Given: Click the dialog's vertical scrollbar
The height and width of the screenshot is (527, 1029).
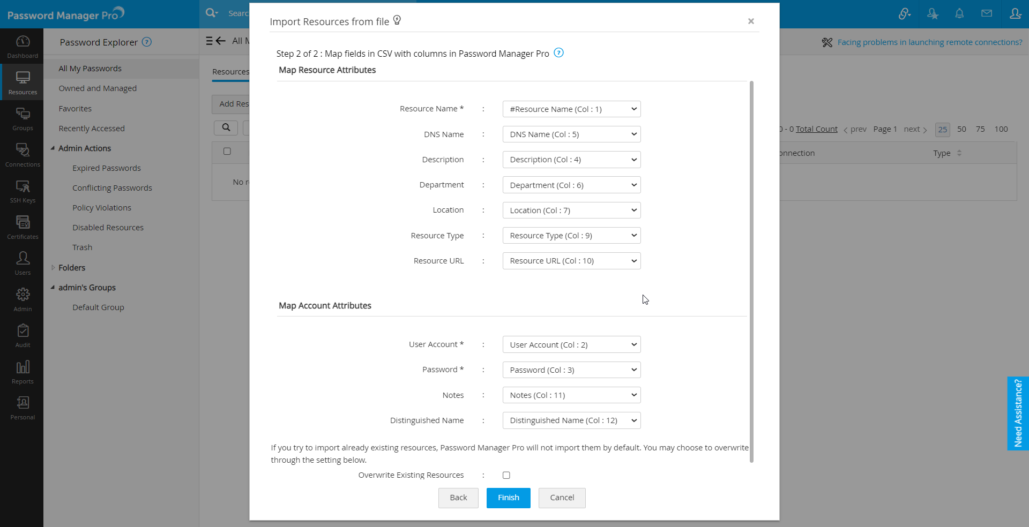Looking at the screenshot, I should coord(751,268).
